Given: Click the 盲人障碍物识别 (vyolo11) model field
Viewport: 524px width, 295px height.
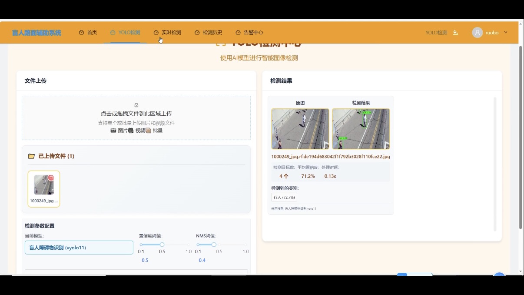Looking at the screenshot, I should [79, 248].
